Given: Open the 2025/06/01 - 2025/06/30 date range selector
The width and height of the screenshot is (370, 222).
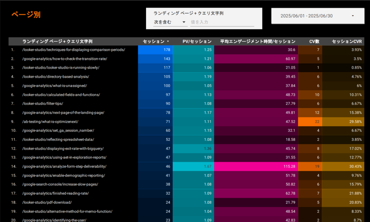Looking at the screenshot, I should [317, 16].
